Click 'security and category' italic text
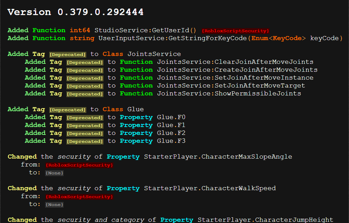349x223 pixels. pyautogui.click(x=101, y=220)
